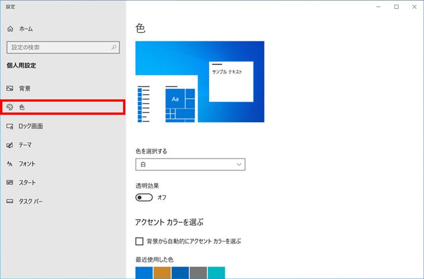
Task: Click the サンプル テキスト preview text
Action: point(227,72)
